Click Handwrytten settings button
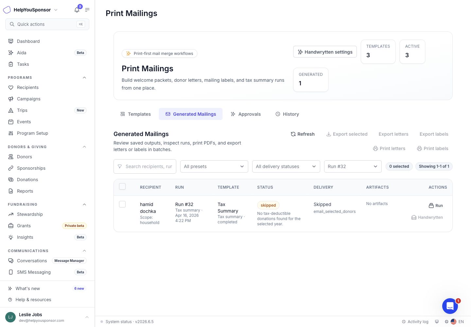471x327 pixels. (x=325, y=52)
